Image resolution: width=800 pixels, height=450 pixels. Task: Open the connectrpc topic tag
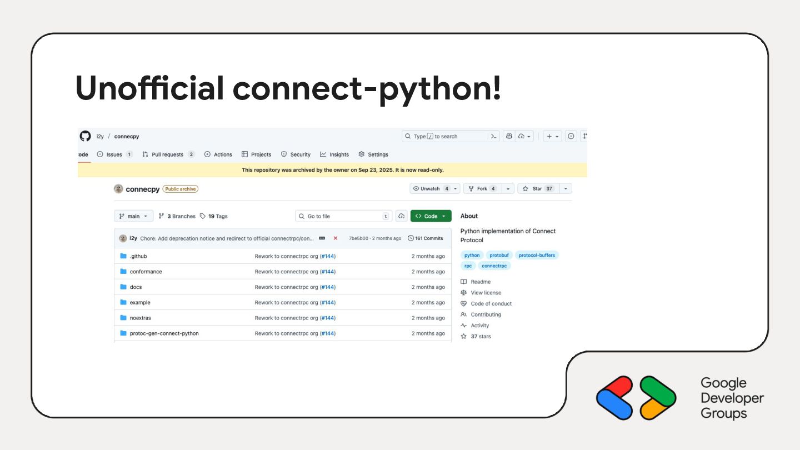[x=494, y=266]
